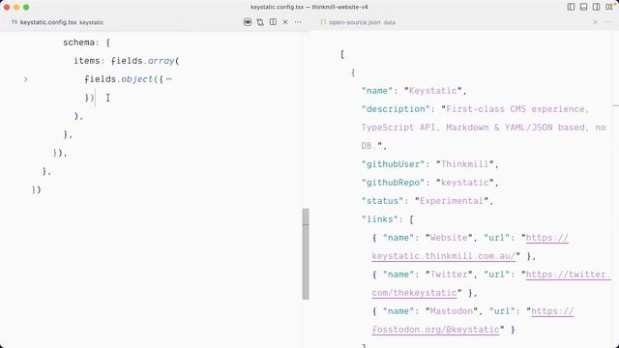
Task: Open the fosstodon.org/@keystatic link
Action: (435, 330)
